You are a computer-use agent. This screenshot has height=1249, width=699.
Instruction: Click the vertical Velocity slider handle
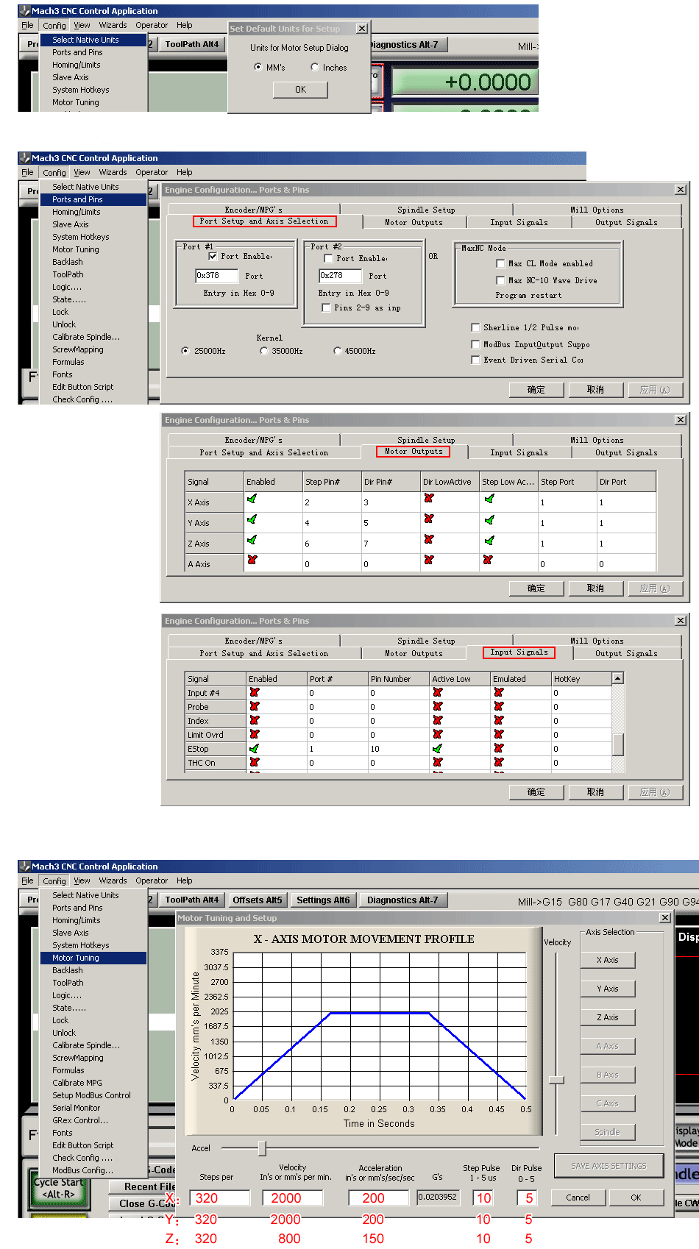point(556,1080)
